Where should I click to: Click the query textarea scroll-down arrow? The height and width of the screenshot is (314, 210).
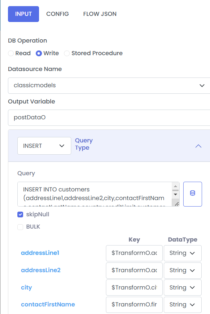coord(175,194)
